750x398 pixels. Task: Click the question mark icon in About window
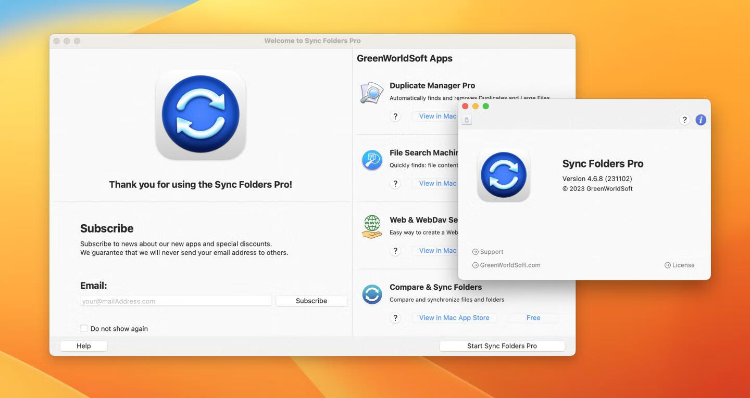coord(685,120)
